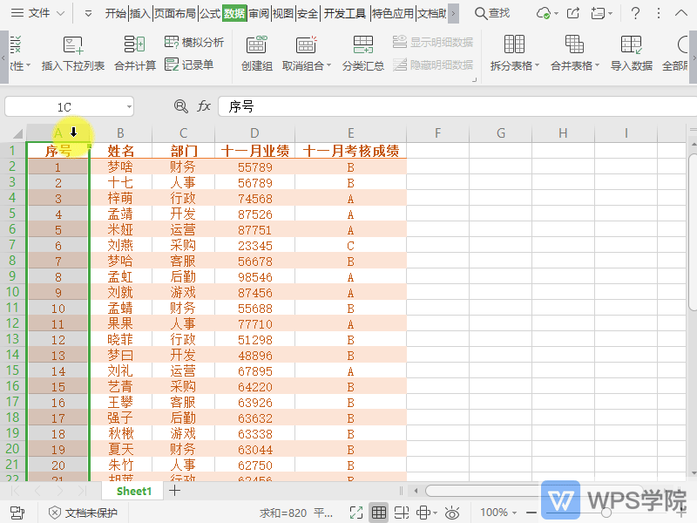Open the 拆分表格 dropdown
697x523 pixels.
(x=514, y=65)
